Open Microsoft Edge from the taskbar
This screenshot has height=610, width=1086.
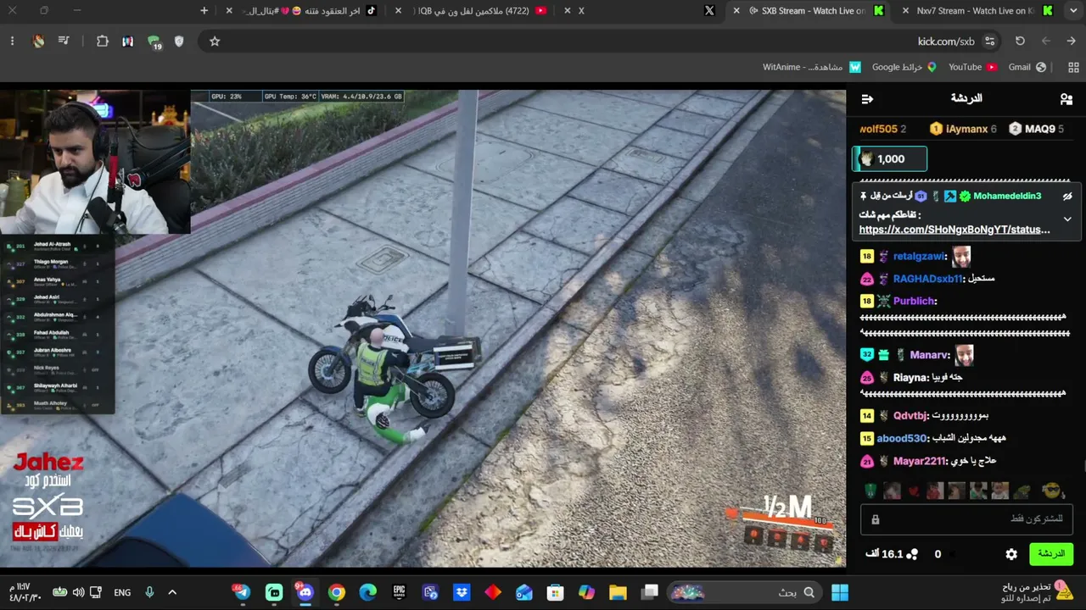[x=368, y=592]
